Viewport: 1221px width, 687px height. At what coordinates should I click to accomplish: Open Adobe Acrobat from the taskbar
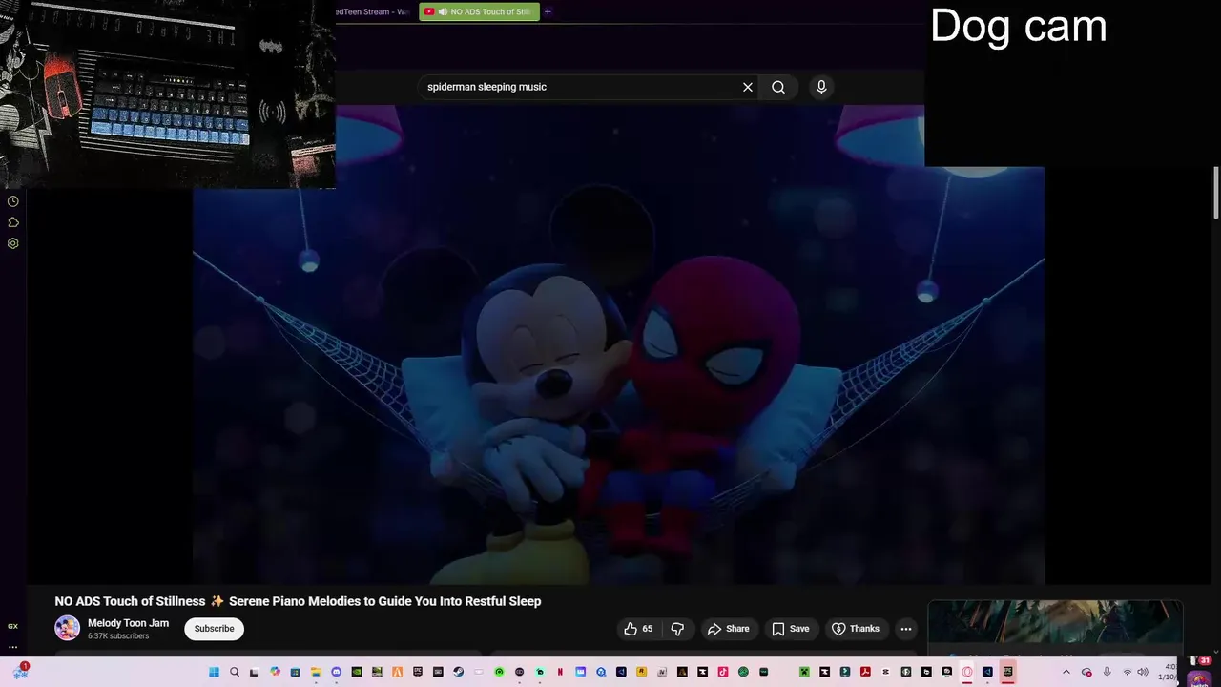pyautogui.click(x=865, y=672)
